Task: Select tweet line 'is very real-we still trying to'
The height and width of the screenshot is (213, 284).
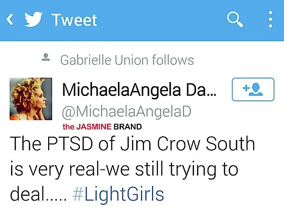Action: tap(124, 169)
